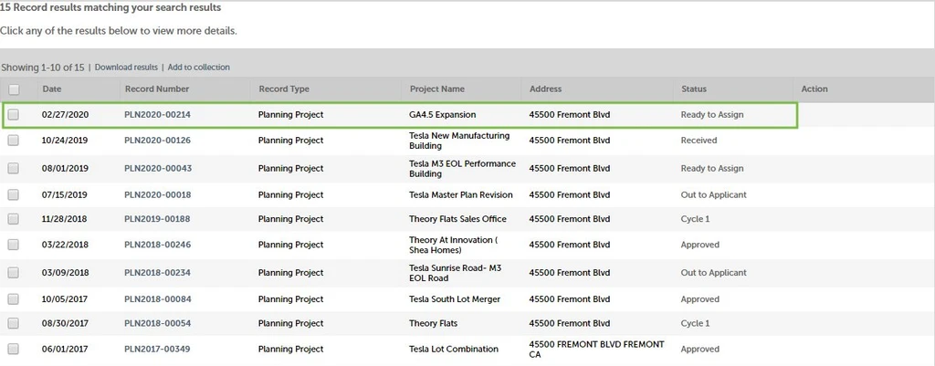935x366 pixels.
Task: Select checkbox for Theory Flats Sales Office
Action: [x=14, y=219]
